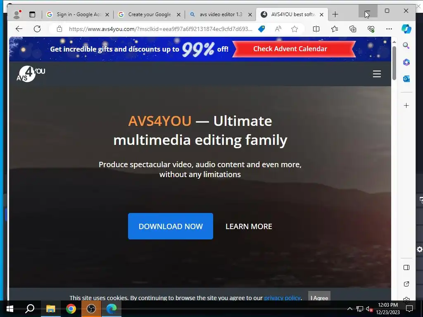Image resolution: width=423 pixels, height=317 pixels.
Task: Open the Collections icon
Action: click(x=353, y=29)
